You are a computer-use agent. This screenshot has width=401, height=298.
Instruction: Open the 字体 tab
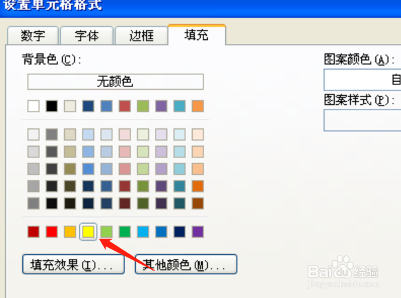pyautogui.click(x=87, y=36)
